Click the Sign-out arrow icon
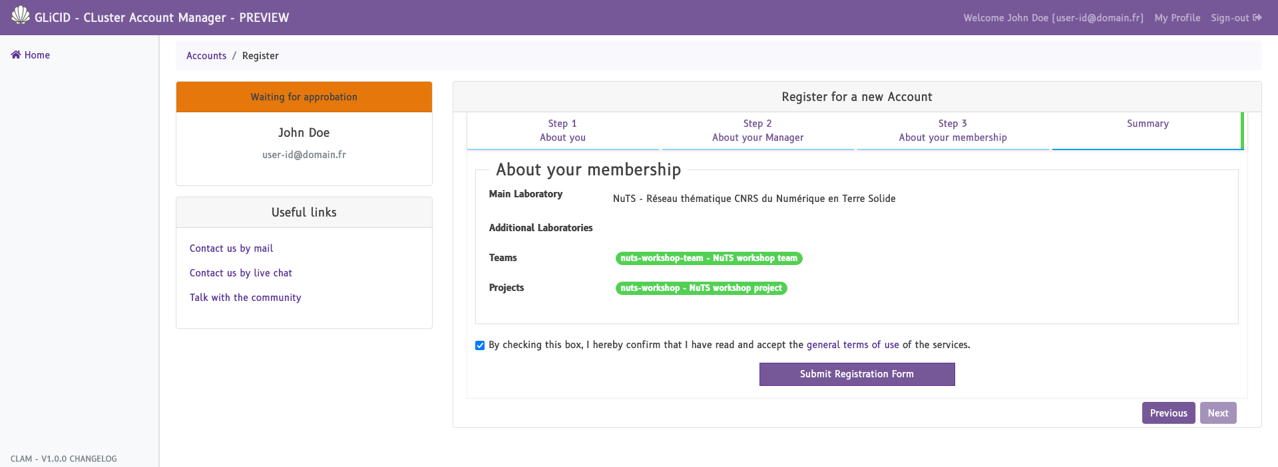 [x=1257, y=18]
